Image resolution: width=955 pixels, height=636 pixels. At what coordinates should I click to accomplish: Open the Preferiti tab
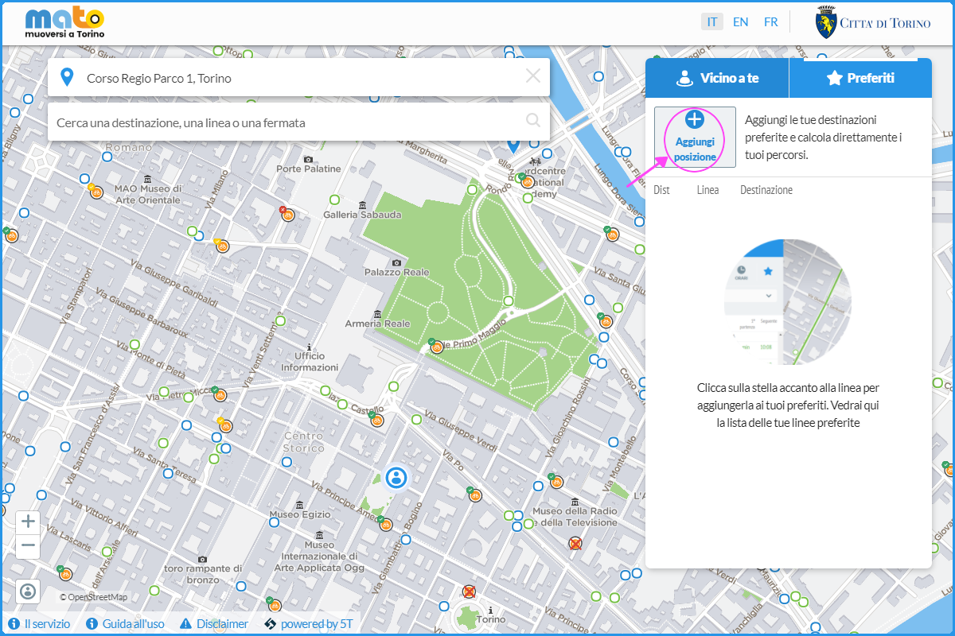tap(859, 78)
